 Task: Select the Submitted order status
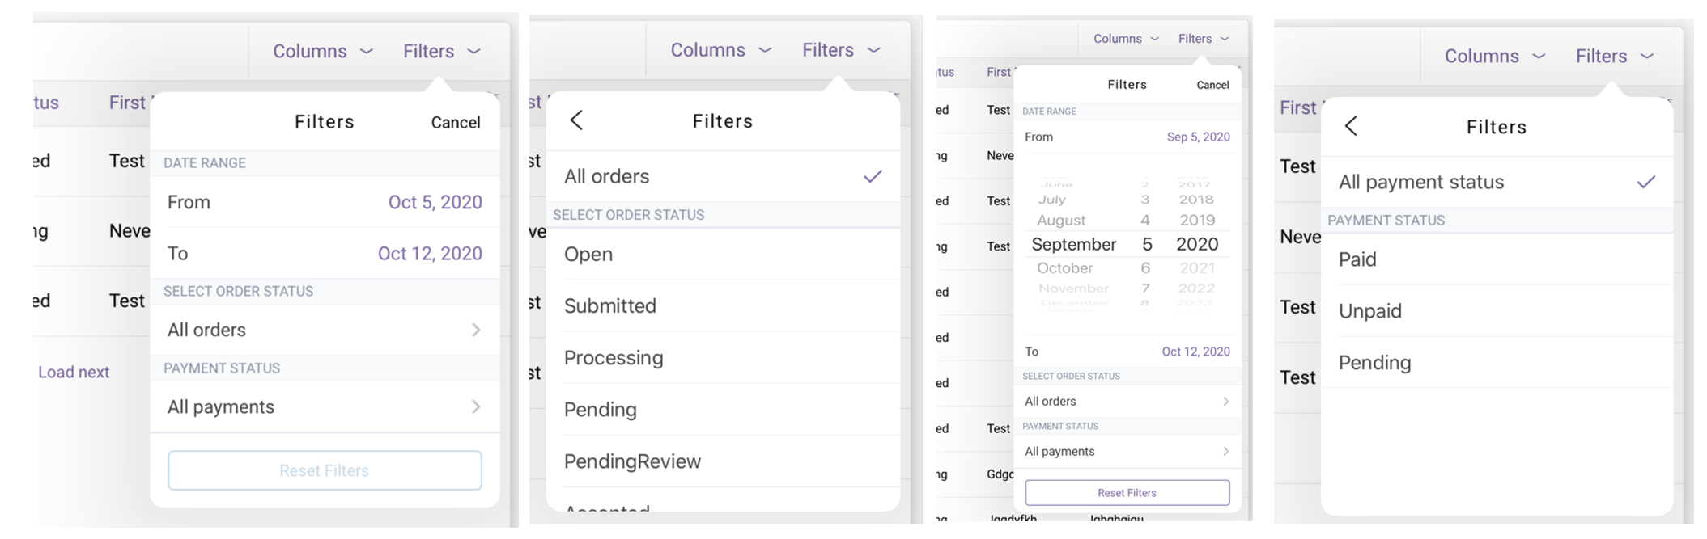tap(610, 305)
